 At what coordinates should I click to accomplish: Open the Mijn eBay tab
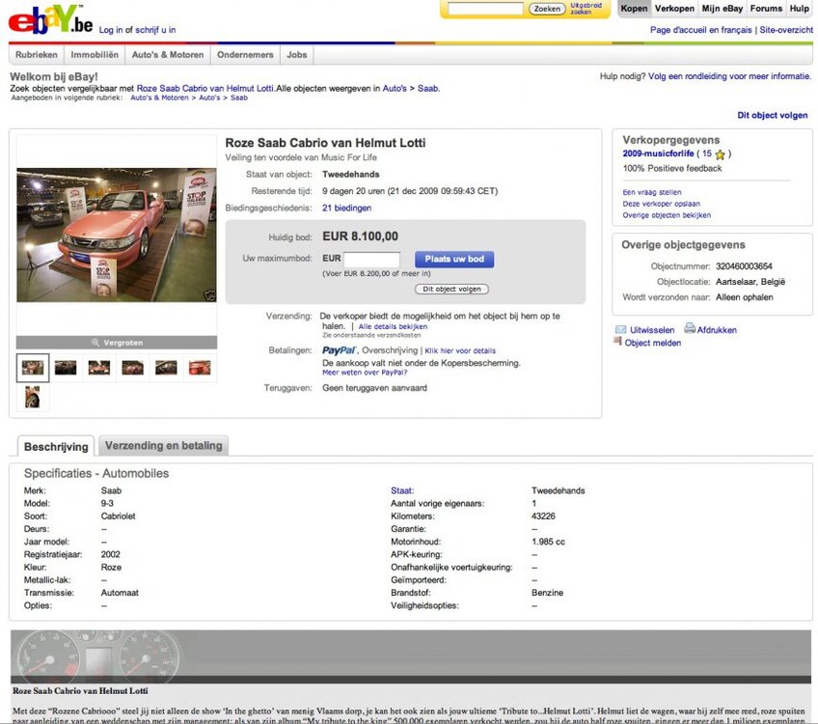[x=723, y=9]
